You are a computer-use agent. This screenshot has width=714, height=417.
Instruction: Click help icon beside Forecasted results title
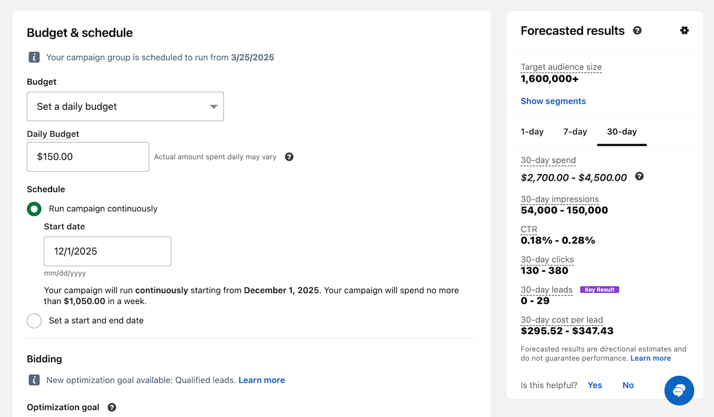click(x=637, y=31)
